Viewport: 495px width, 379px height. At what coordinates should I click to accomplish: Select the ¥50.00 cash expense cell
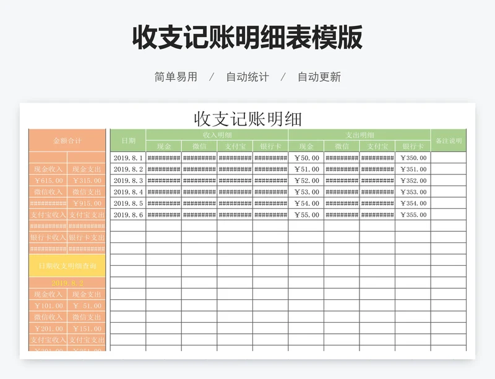tap(306, 158)
